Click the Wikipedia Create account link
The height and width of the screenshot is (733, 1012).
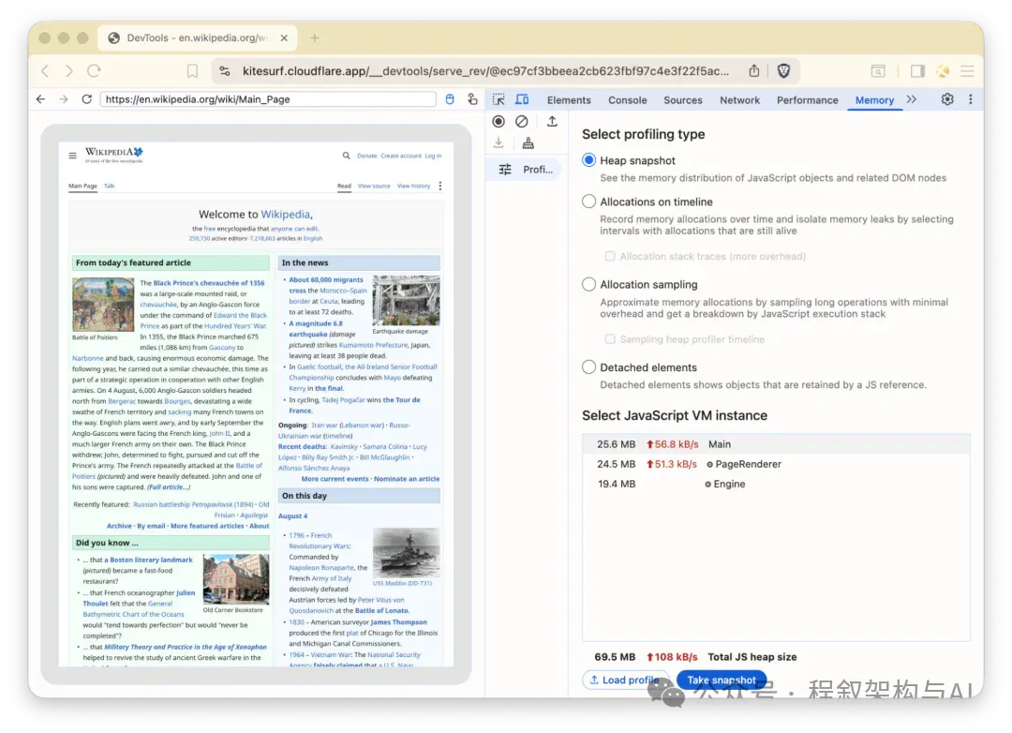pos(401,156)
